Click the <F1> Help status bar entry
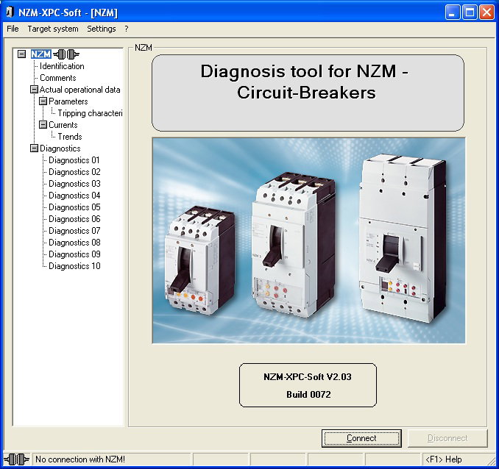 [x=443, y=459]
